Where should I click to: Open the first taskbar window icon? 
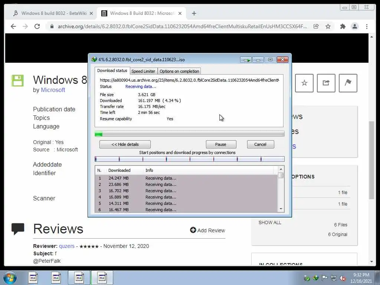coord(33,278)
